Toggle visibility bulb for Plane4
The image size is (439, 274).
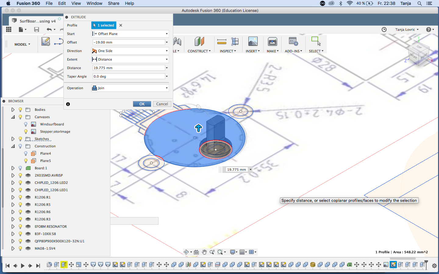pos(26,153)
